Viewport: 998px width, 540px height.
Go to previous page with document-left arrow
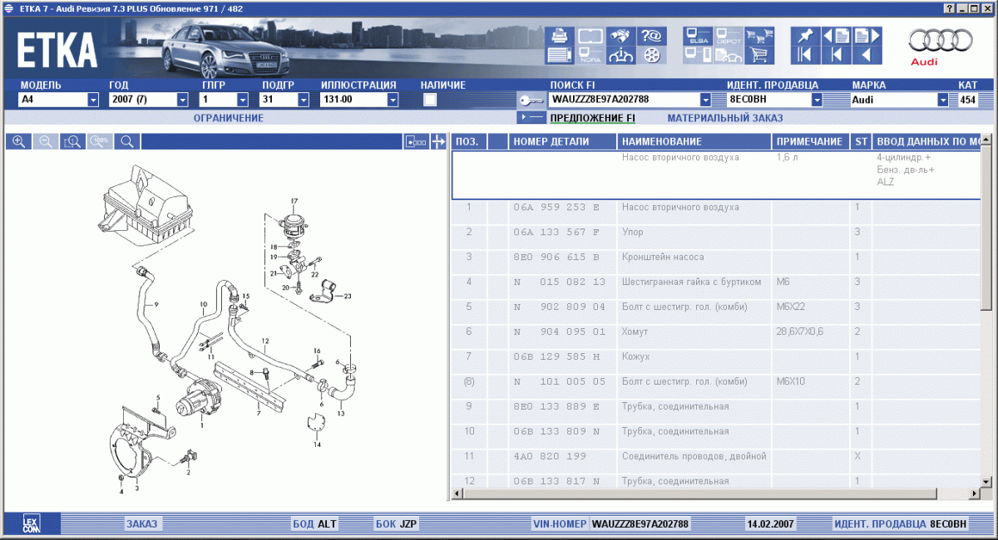835,36
